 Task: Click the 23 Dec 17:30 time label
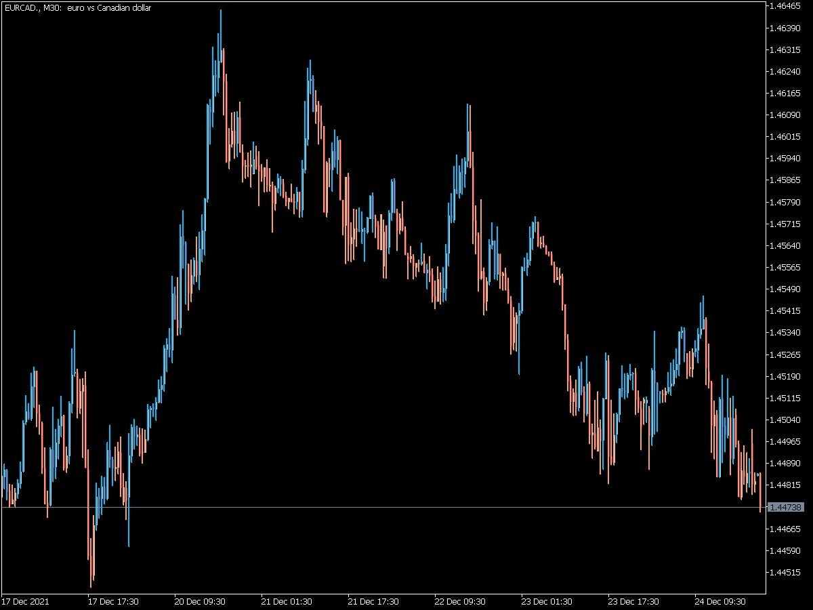pyautogui.click(x=634, y=601)
